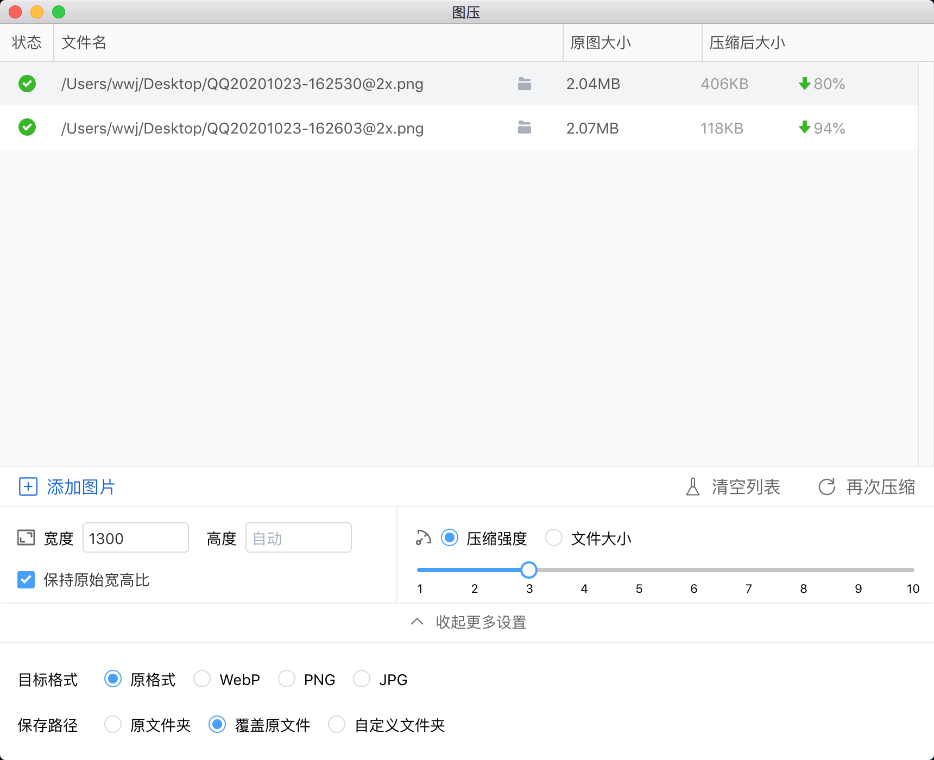Viewport: 934px width, 760px height.
Task: Minimize the 图压 window
Action: (37, 11)
